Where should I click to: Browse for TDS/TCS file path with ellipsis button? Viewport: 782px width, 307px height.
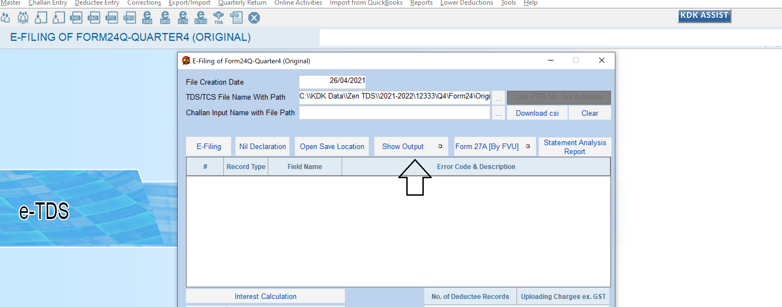pos(498,98)
